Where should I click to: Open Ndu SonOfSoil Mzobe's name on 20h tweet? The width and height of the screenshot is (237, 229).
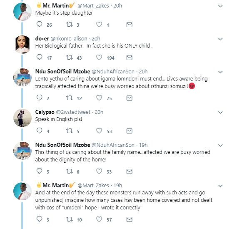click(x=62, y=71)
